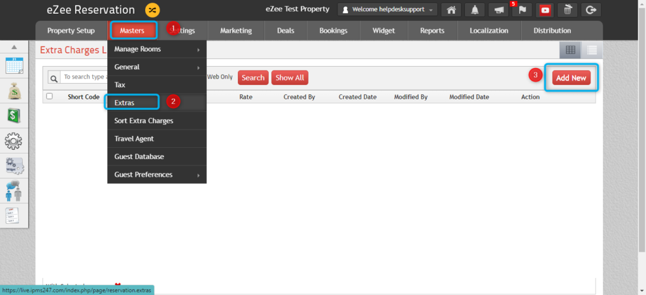Open the task list notepad icon
The width and height of the screenshot is (646, 295).
click(x=13, y=216)
